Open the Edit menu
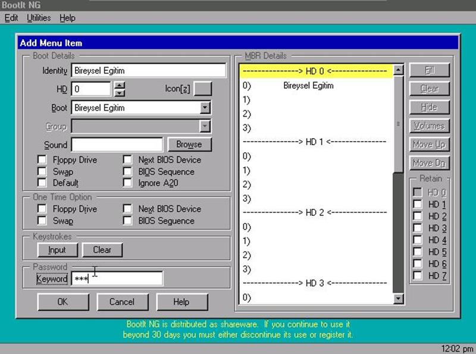476x354 pixels. [x=11, y=18]
